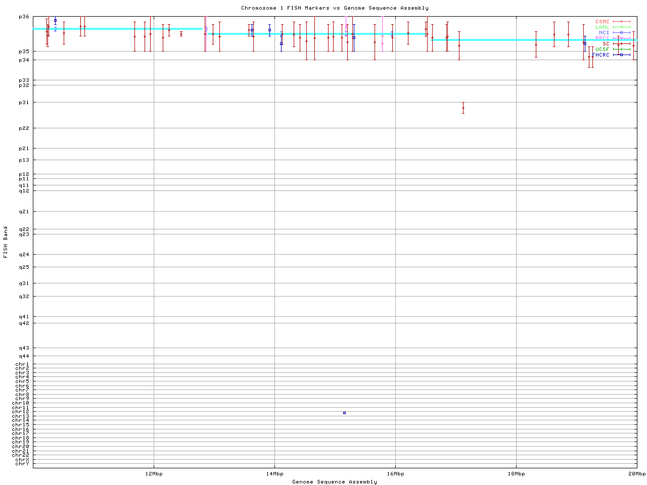
Task: Click the FISH Band y-axis label
Action: (x=6, y=242)
